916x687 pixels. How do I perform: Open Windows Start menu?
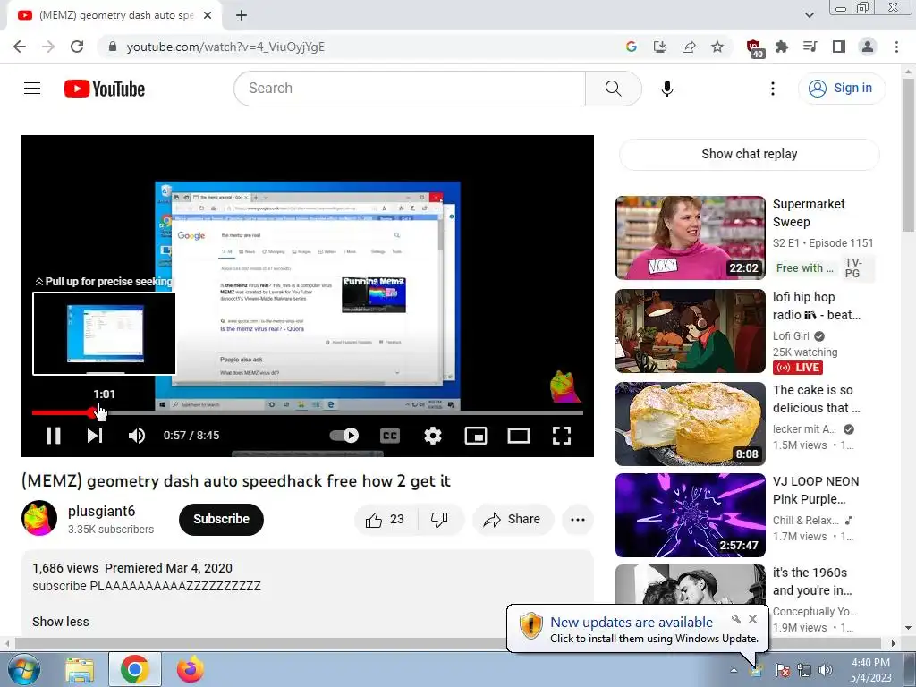[22, 669]
